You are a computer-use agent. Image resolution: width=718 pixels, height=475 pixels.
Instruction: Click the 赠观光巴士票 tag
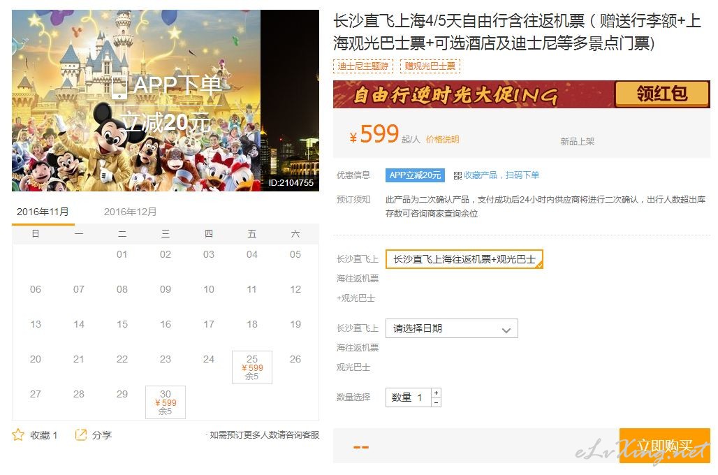pos(430,66)
